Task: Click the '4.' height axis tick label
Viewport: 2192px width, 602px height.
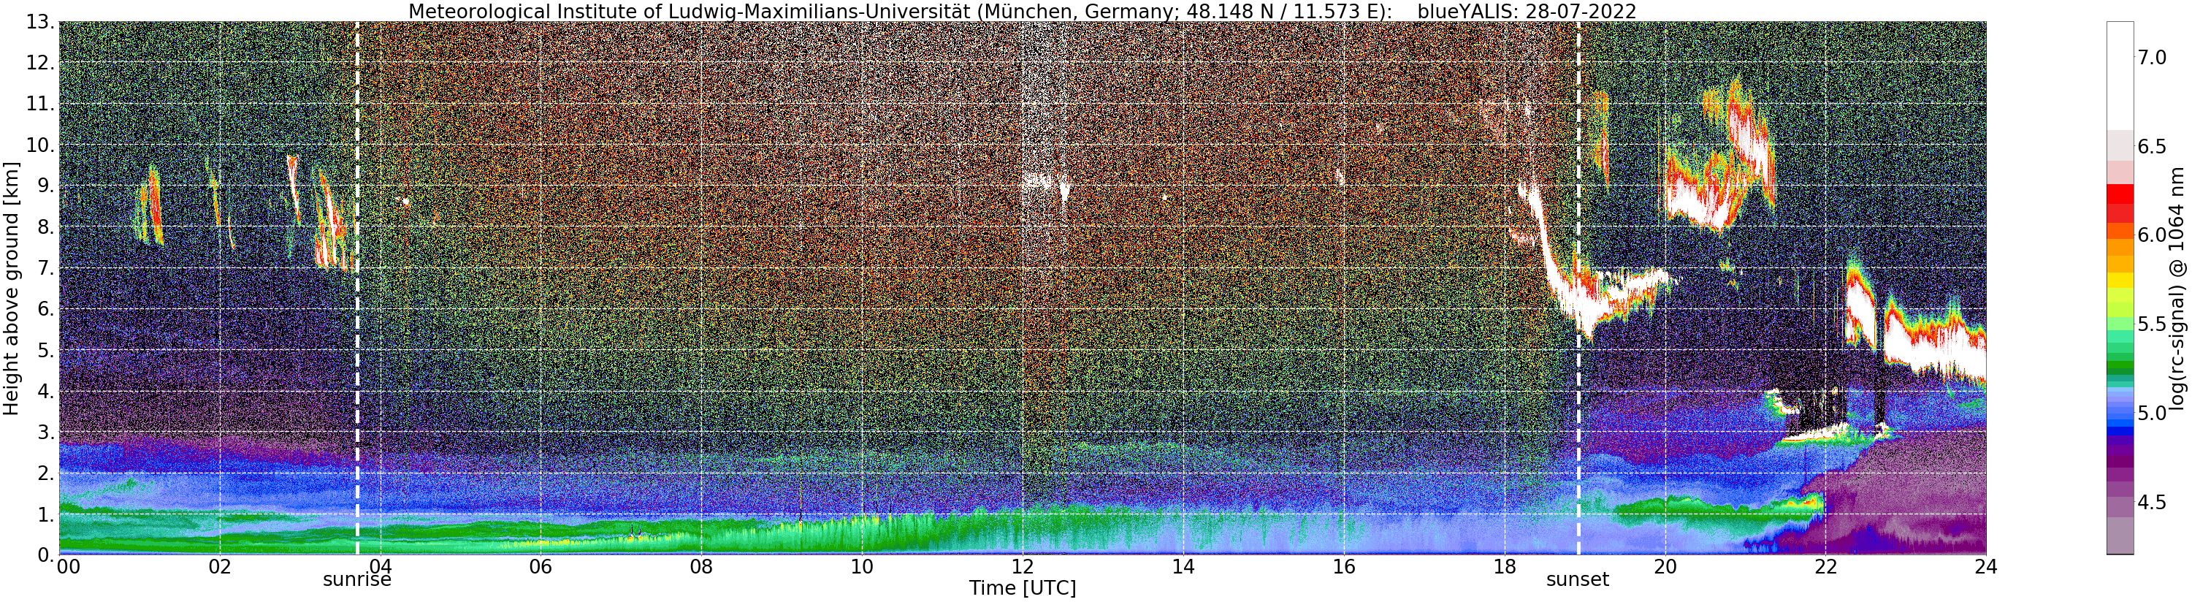Action: (x=45, y=391)
